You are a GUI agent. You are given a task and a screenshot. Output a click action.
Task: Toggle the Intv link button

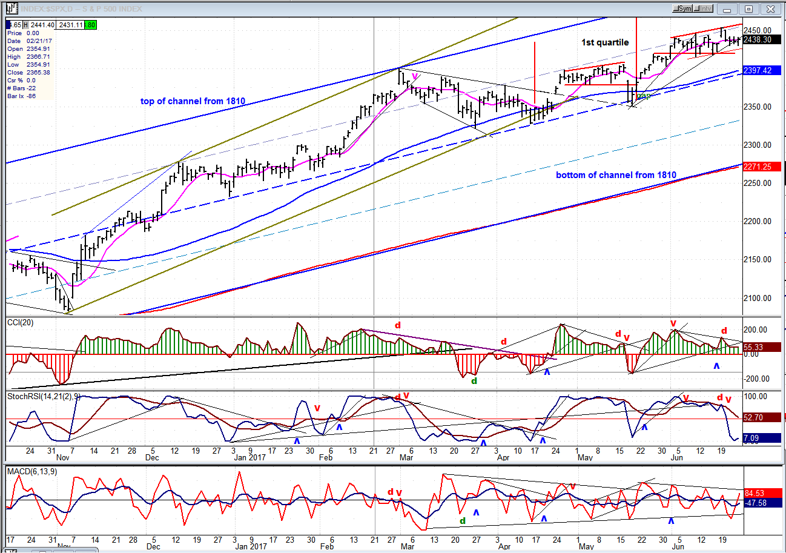coord(702,8)
